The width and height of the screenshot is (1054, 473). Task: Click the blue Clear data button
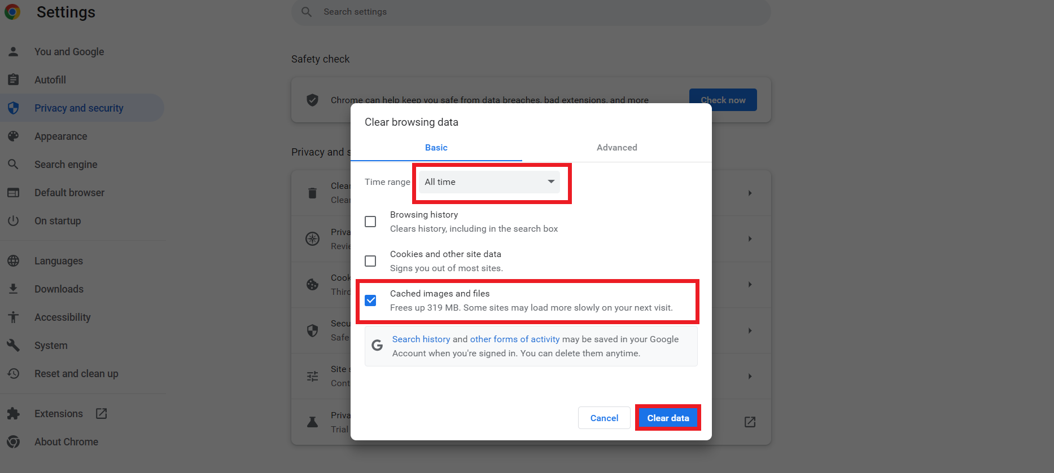pyautogui.click(x=668, y=418)
